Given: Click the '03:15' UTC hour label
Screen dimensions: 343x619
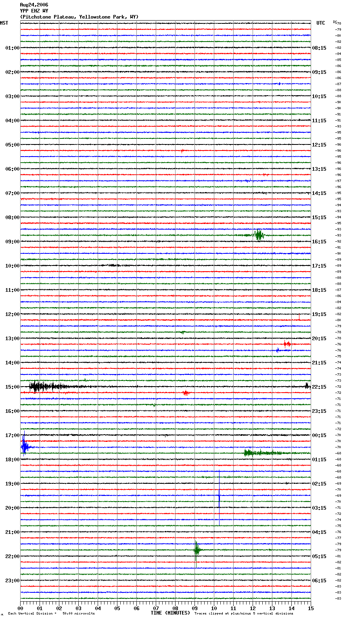Looking at the screenshot, I should pos(319,508).
